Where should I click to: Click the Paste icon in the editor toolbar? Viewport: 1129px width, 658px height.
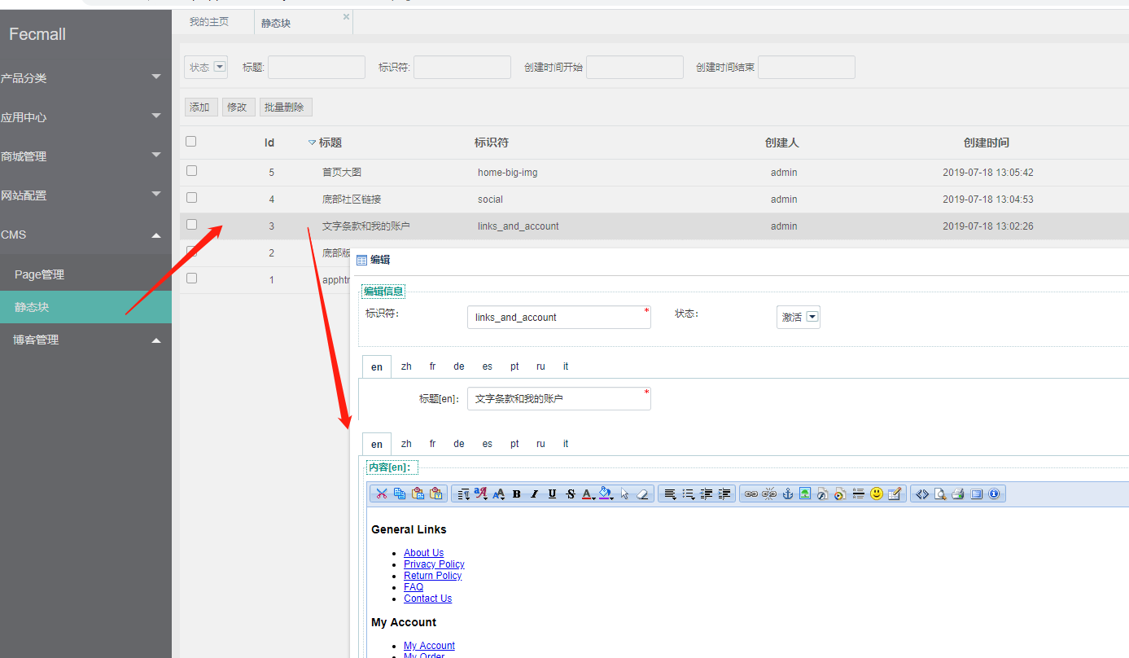(418, 493)
